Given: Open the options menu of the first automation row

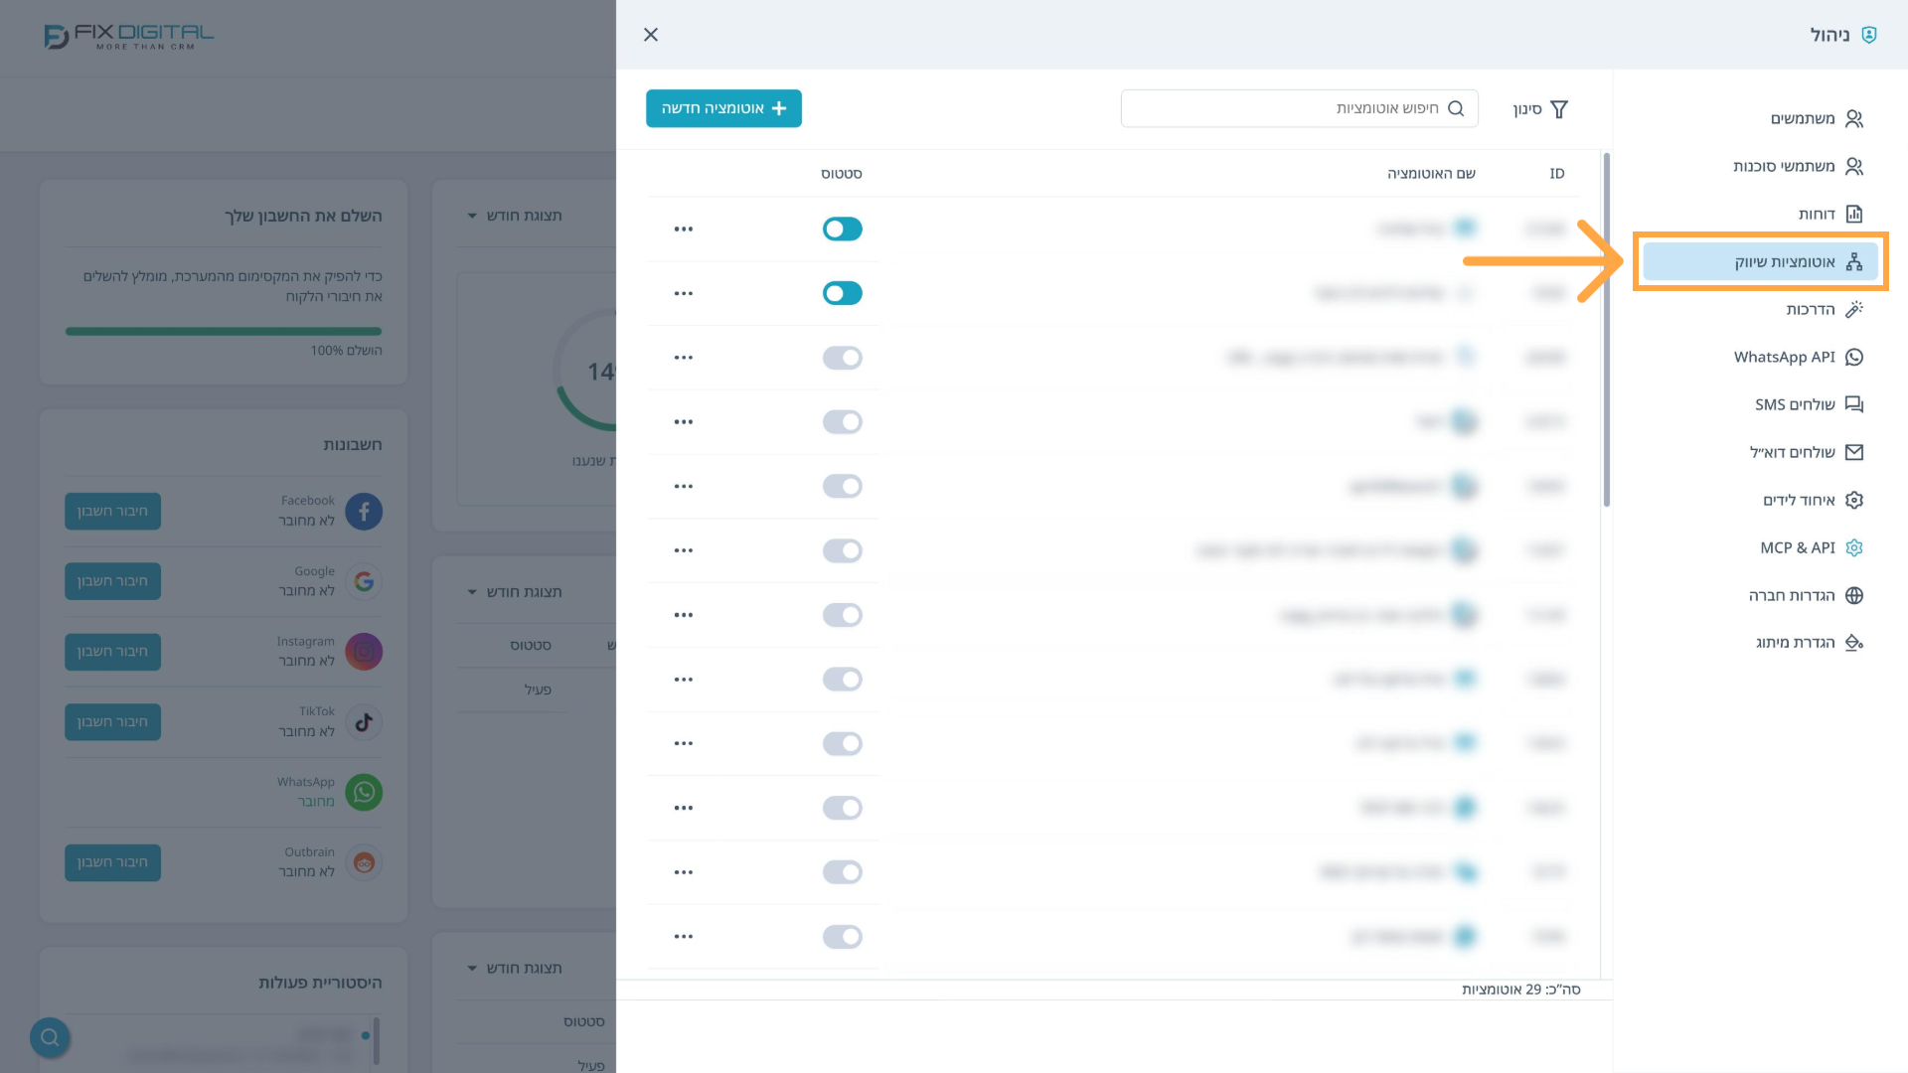Looking at the screenshot, I should 684,229.
